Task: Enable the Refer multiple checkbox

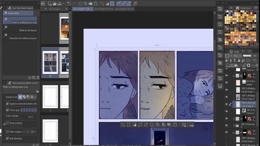Action: pos(7,132)
